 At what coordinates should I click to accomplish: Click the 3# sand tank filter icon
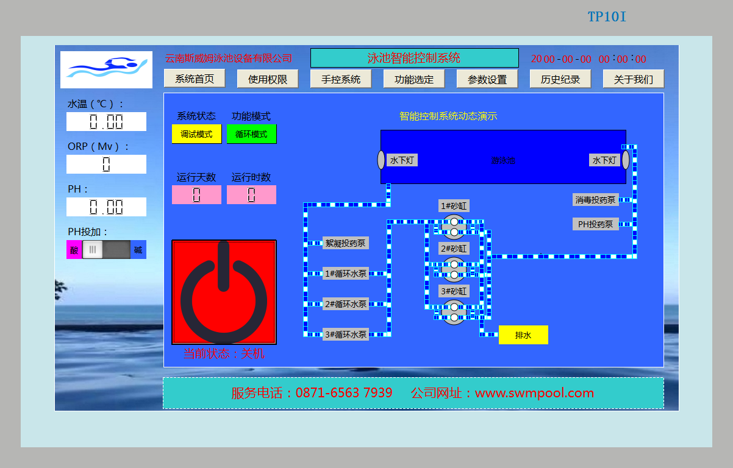click(x=454, y=311)
